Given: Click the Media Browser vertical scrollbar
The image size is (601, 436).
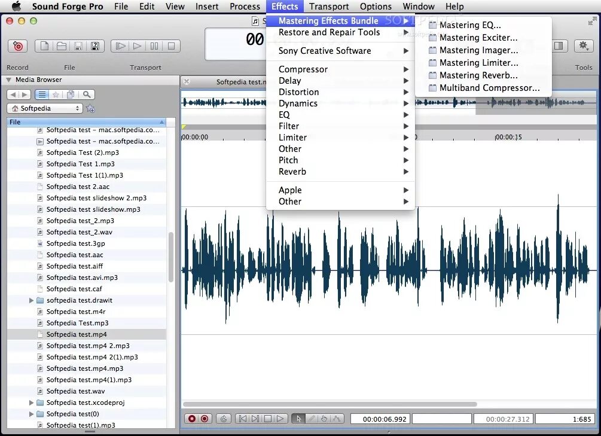Looking at the screenshot, I should tap(171, 257).
